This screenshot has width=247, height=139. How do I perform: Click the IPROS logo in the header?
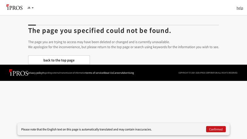pyautogui.click(x=14, y=7)
